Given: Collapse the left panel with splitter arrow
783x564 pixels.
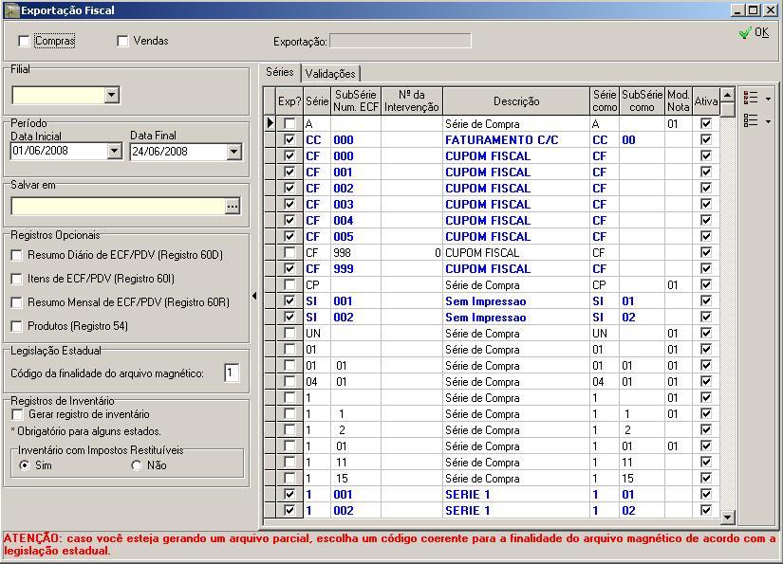Looking at the screenshot, I should [x=253, y=296].
